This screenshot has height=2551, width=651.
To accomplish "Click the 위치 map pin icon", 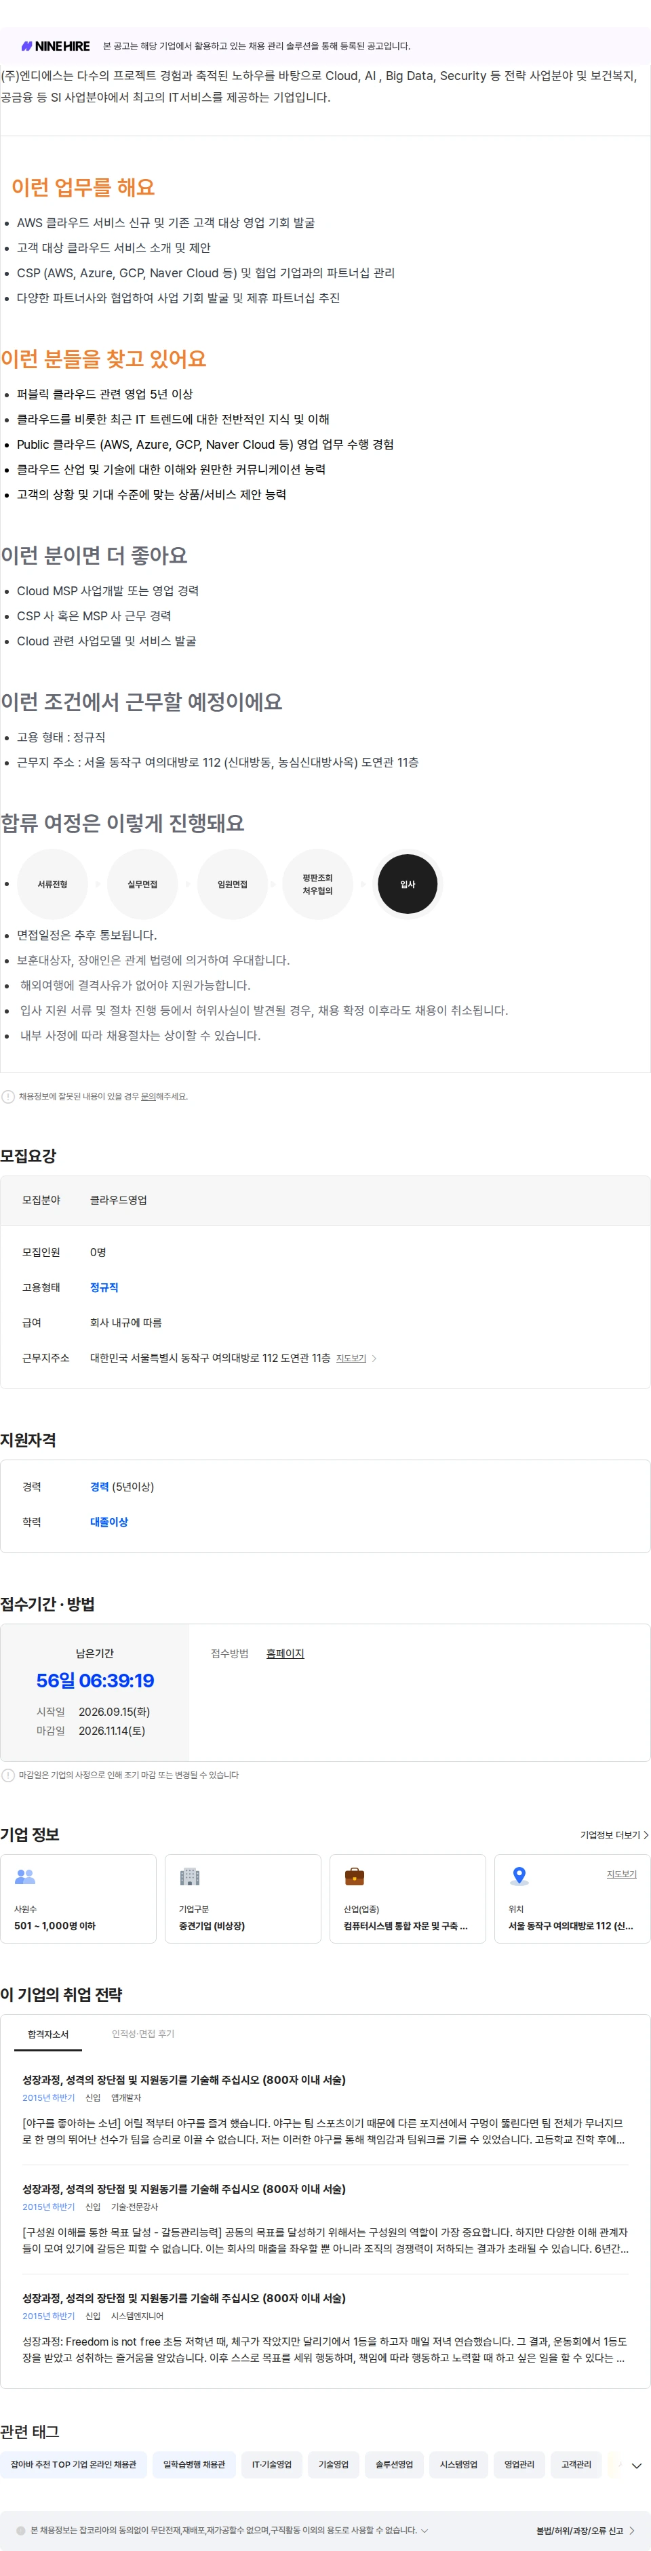I will (x=519, y=1876).
